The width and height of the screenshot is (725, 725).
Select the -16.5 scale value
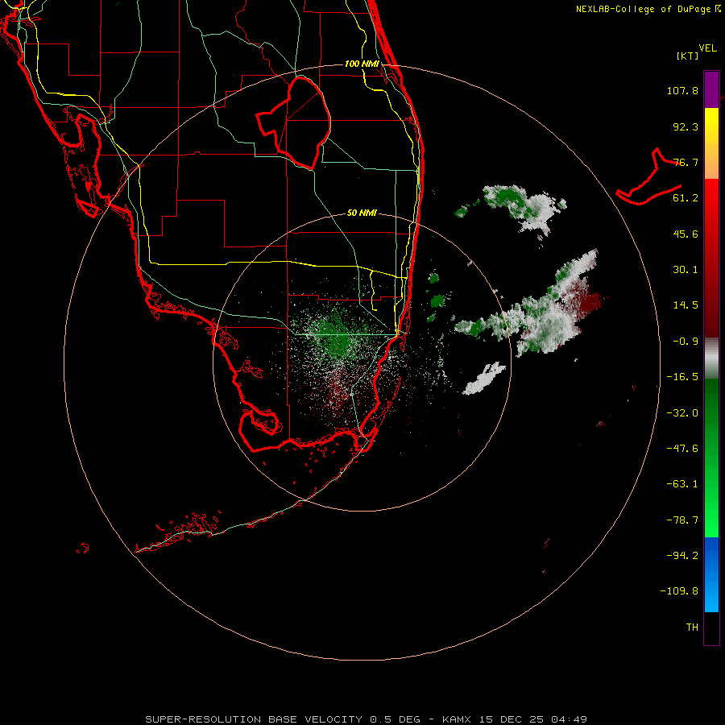click(x=682, y=377)
